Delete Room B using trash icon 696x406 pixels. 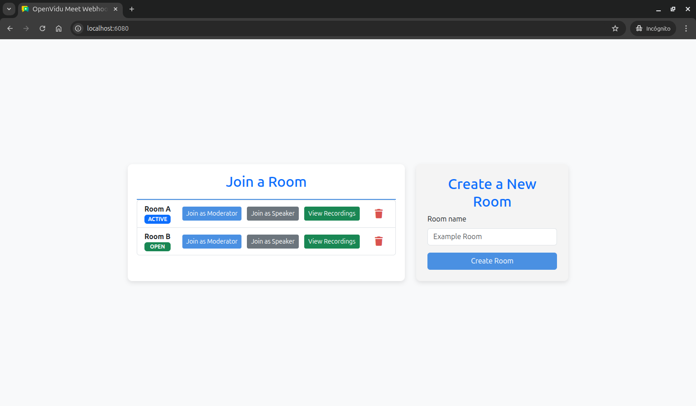379,241
